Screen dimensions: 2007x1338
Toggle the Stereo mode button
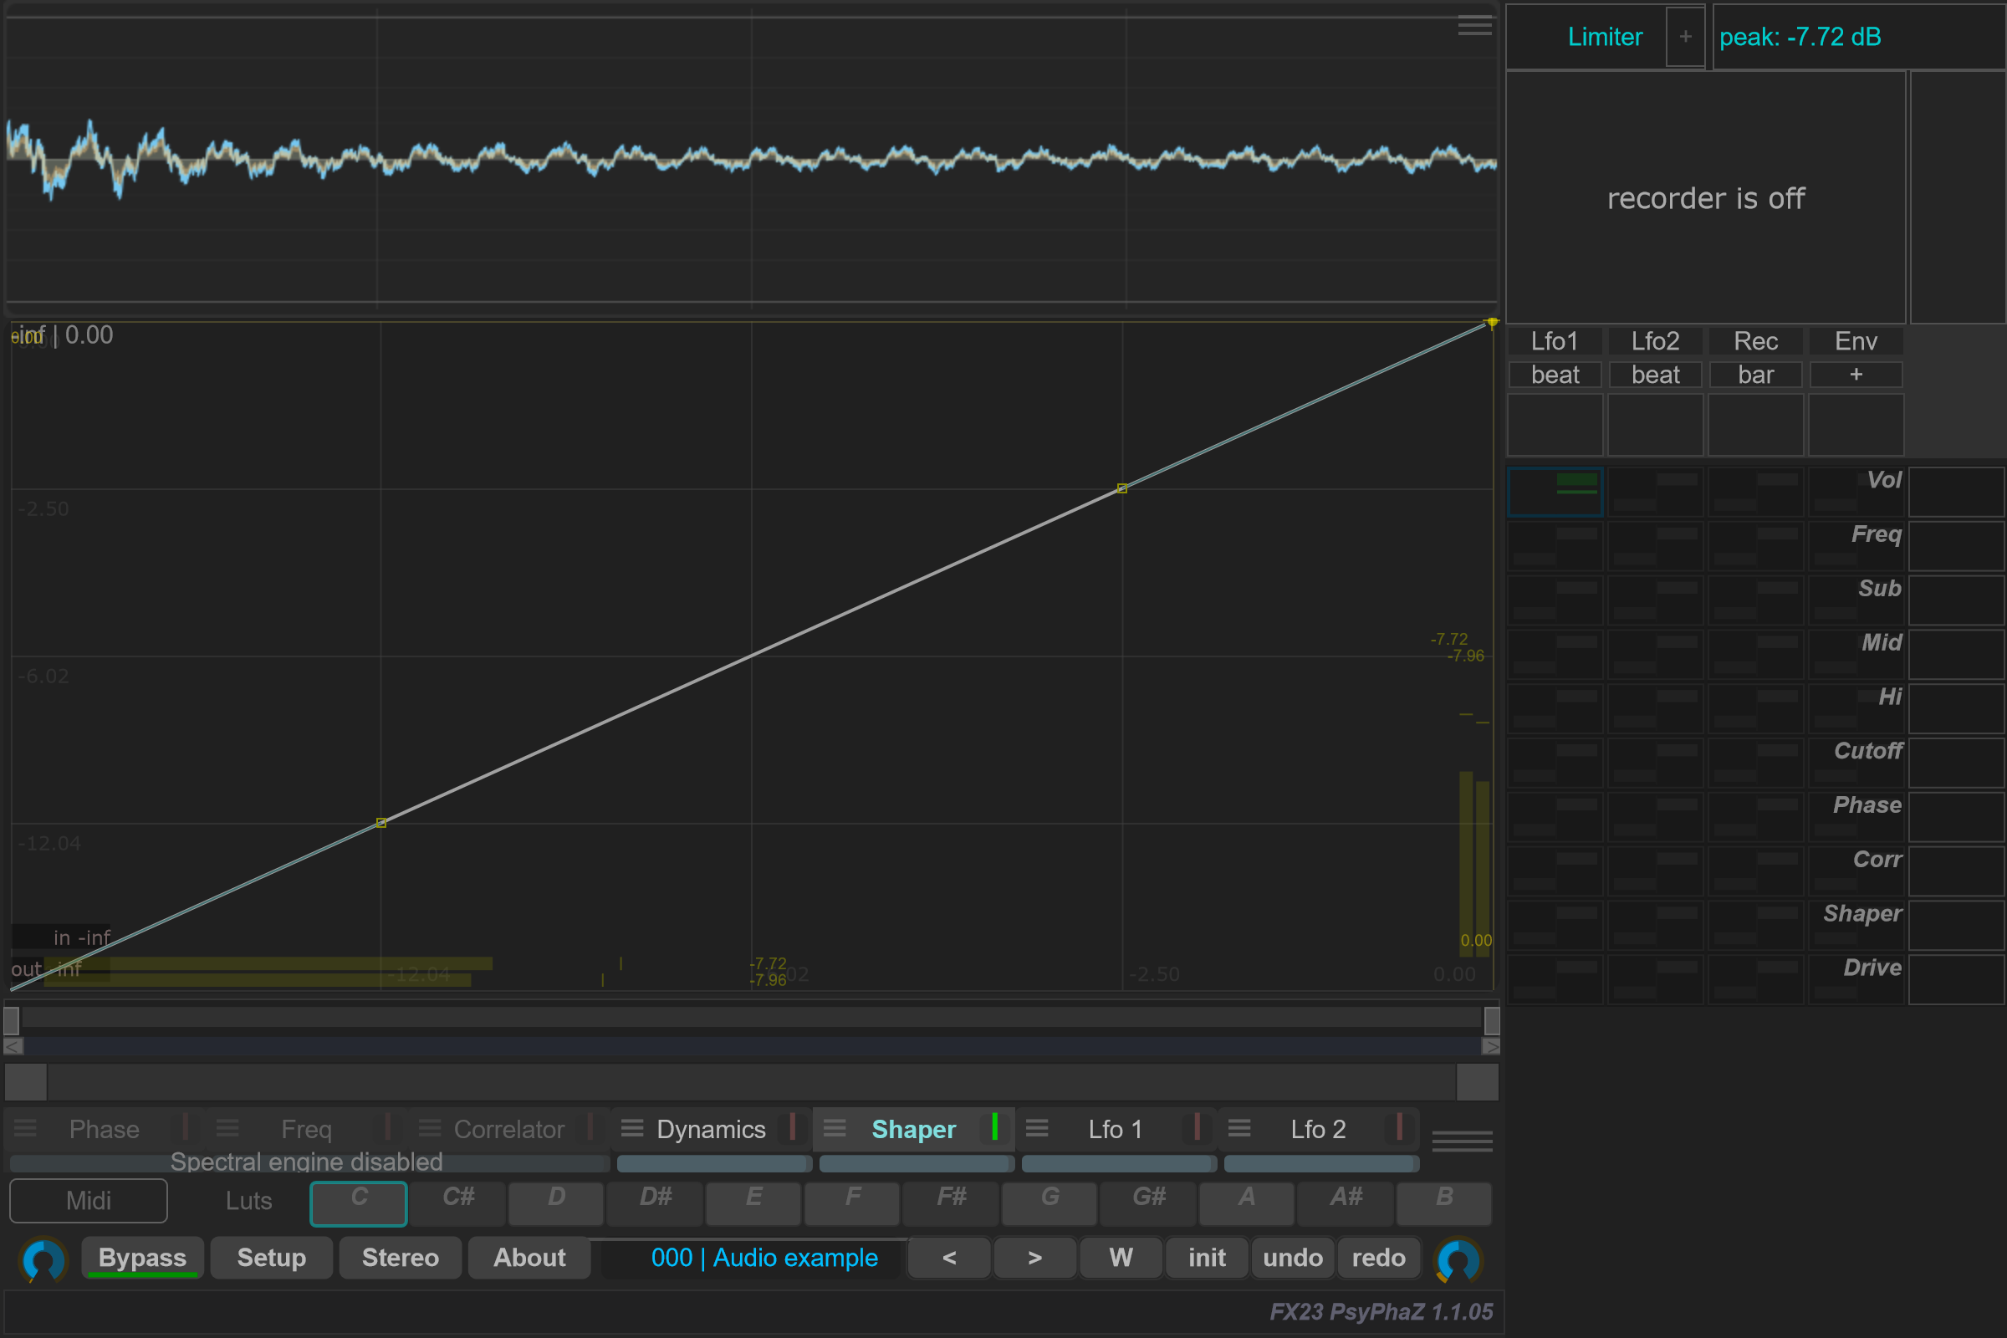tap(401, 1258)
